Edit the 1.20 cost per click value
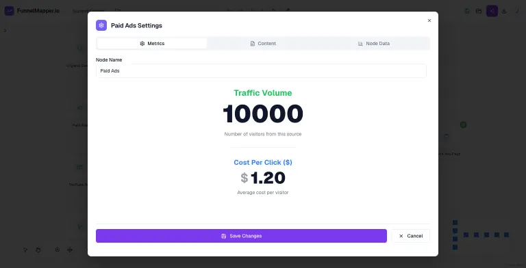The height and width of the screenshot is (268, 526). tap(268, 178)
